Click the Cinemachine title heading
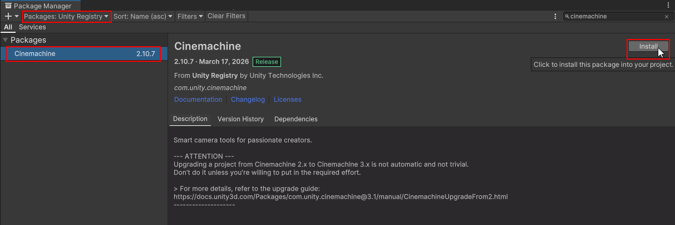675x225 pixels. pos(208,46)
